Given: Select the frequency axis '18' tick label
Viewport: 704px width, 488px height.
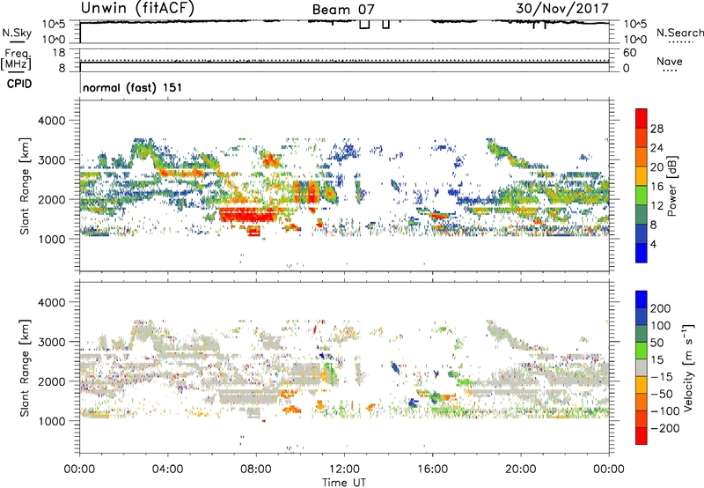Looking at the screenshot, I should point(59,53).
